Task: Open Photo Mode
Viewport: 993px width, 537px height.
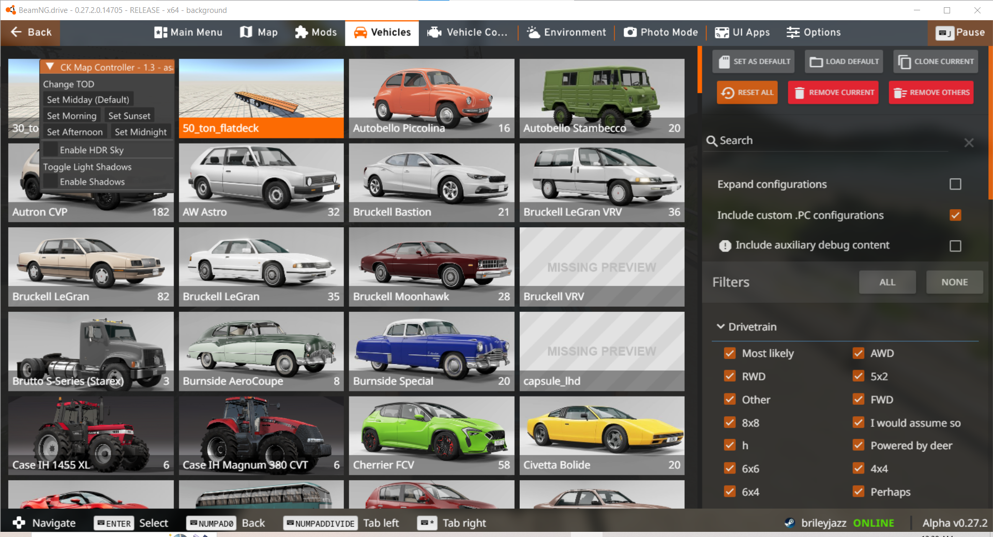Action: point(661,33)
